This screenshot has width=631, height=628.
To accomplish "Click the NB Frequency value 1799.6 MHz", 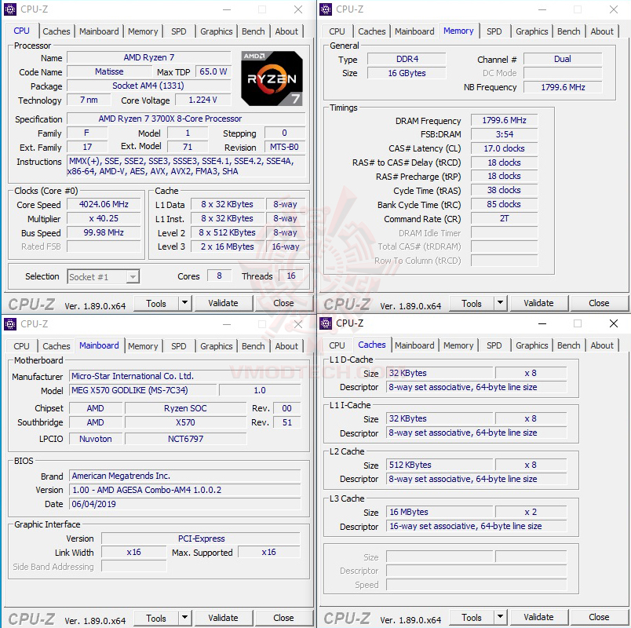I will click(x=563, y=87).
